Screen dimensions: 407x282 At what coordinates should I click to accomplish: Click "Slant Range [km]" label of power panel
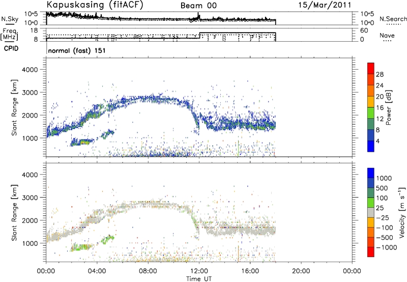[x=14, y=107]
